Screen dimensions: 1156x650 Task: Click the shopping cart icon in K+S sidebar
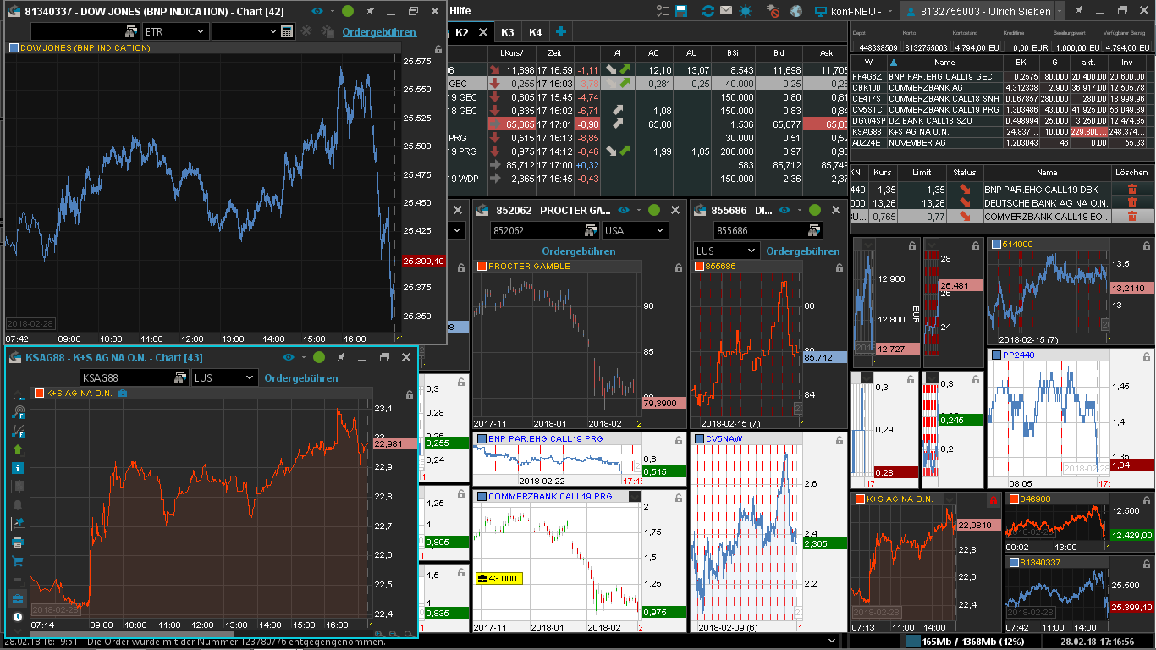coord(18,561)
